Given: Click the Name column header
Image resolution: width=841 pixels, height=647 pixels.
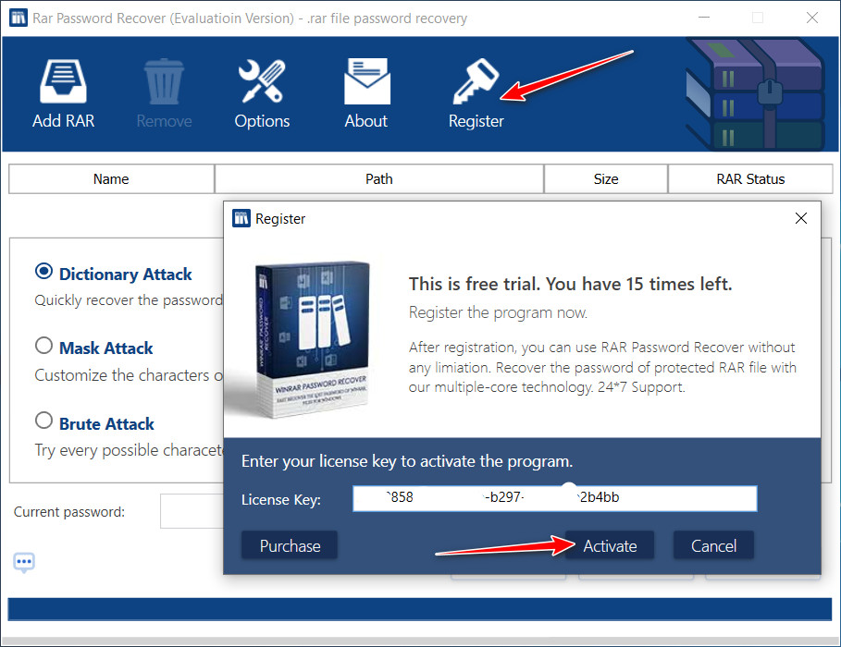Looking at the screenshot, I should (x=112, y=179).
